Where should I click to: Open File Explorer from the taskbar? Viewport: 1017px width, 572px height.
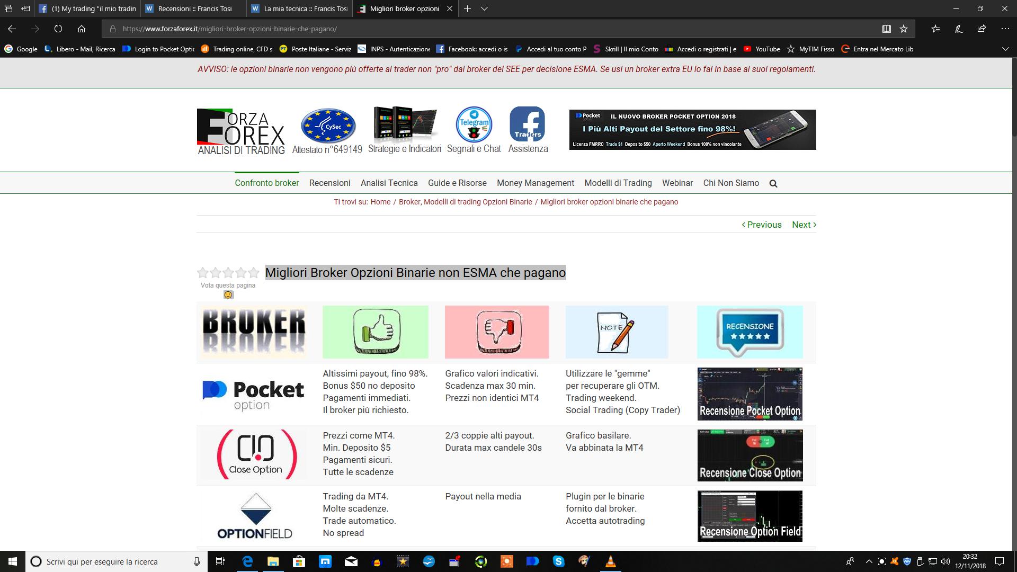273,561
